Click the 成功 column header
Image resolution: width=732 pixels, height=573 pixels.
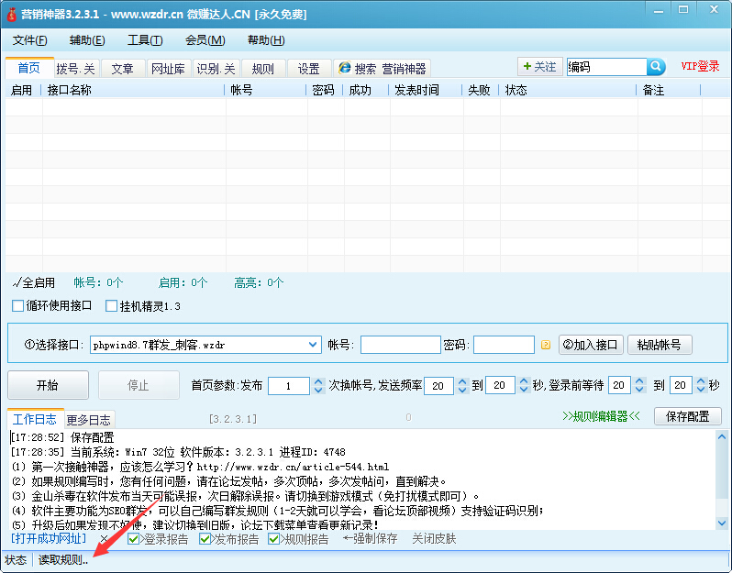pyautogui.click(x=366, y=90)
